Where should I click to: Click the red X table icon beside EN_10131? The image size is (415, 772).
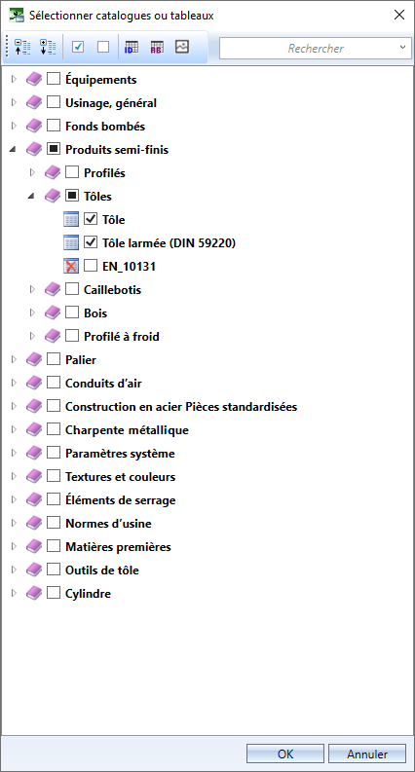click(x=71, y=267)
